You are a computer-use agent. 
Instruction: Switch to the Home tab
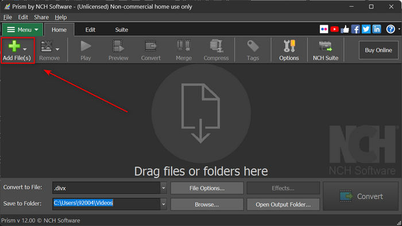(59, 30)
